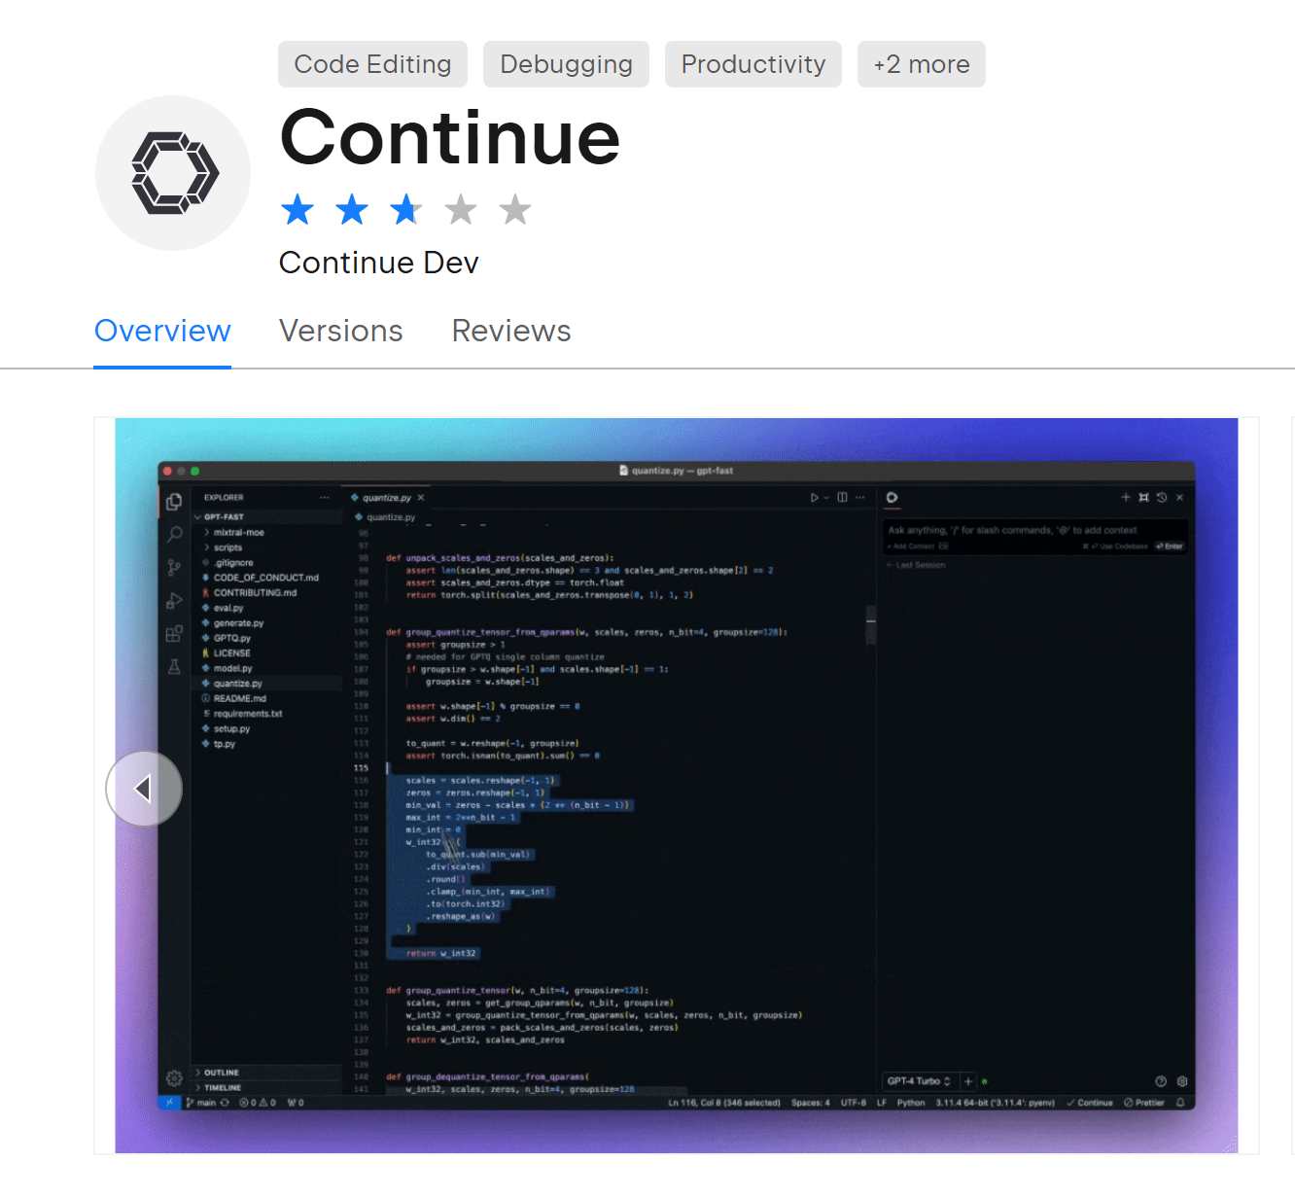Show the previous screenshot with the left arrow
Image resolution: width=1295 pixels, height=1197 pixels.
pos(144,789)
